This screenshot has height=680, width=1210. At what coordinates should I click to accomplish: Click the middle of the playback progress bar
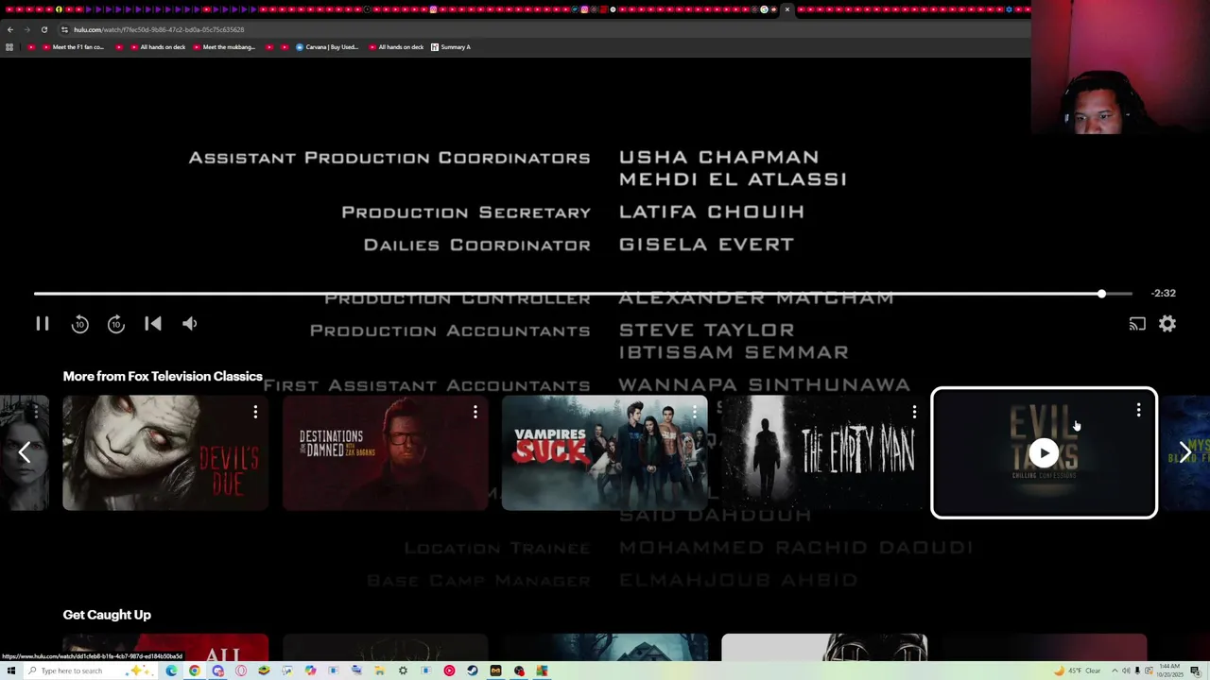(x=582, y=294)
